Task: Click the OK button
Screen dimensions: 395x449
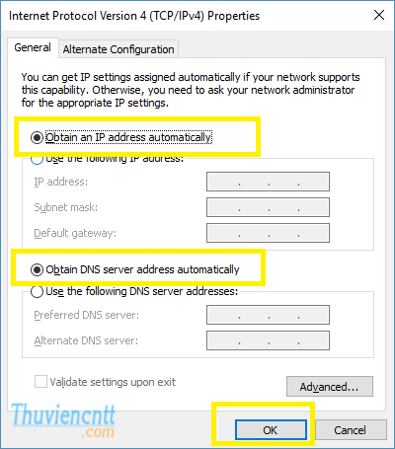Action: coord(271,430)
